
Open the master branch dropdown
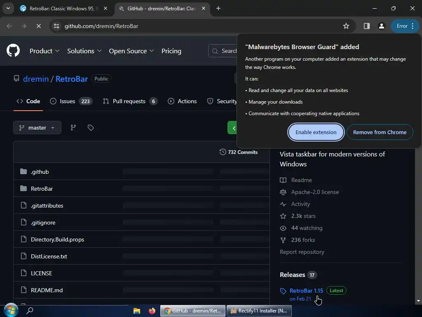pos(37,128)
